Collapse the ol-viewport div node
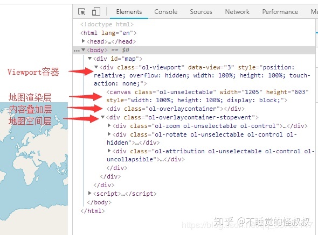This screenshot has width=318, height=235. point(96,67)
